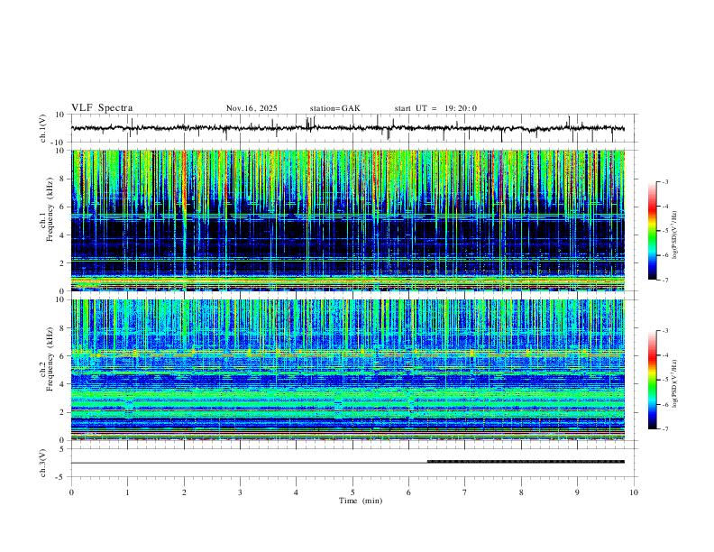
Task: Click the 'station=GAK' label
Action: [x=334, y=108]
